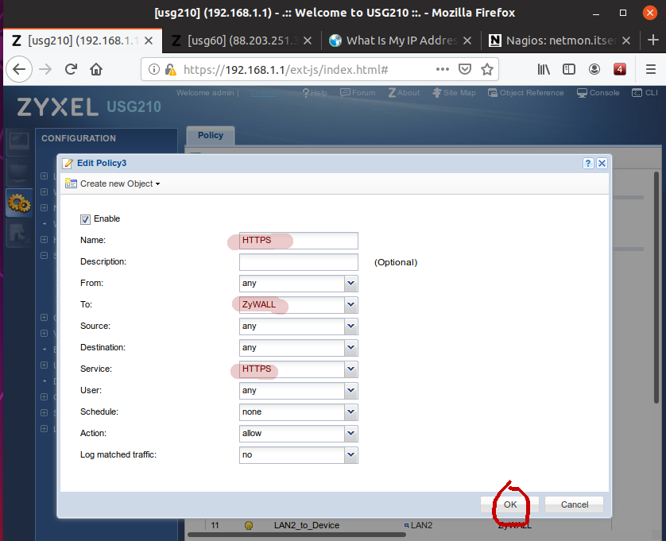Show site information icon in address bar
The image size is (666, 541).
[x=153, y=69]
